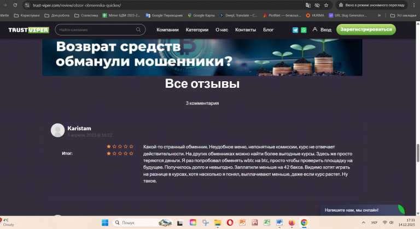Click the Зарегистрироваться button
The width and height of the screenshot is (420, 229).
(366, 29)
